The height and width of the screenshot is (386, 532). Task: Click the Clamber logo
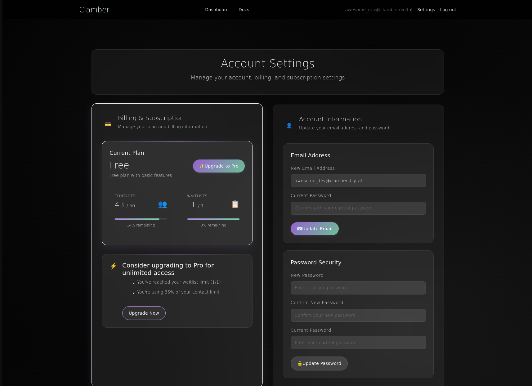click(94, 10)
